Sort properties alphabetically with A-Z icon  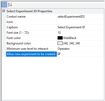[10, 5]
